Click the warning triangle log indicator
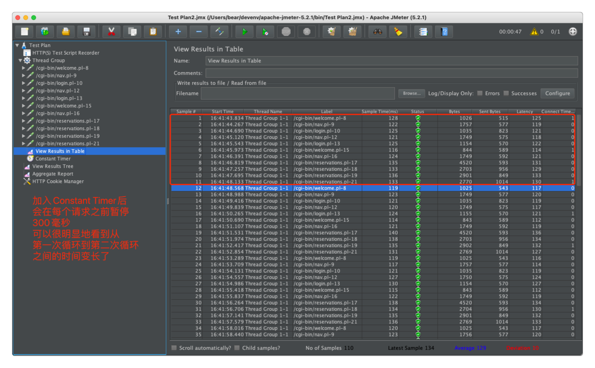Image resolution: width=595 pixels, height=368 pixels. pos(534,31)
